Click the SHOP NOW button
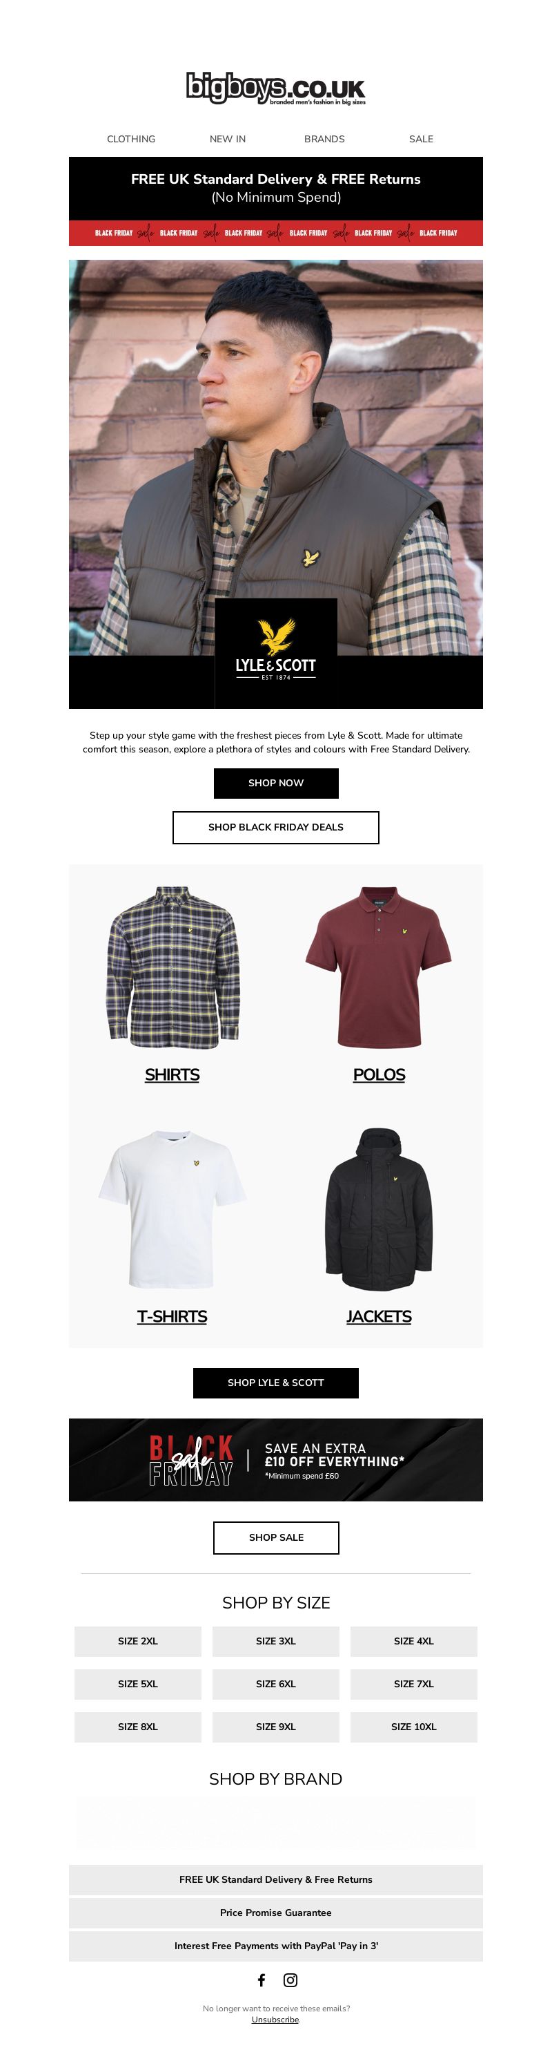The width and height of the screenshot is (552, 2059). [x=276, y=784]
